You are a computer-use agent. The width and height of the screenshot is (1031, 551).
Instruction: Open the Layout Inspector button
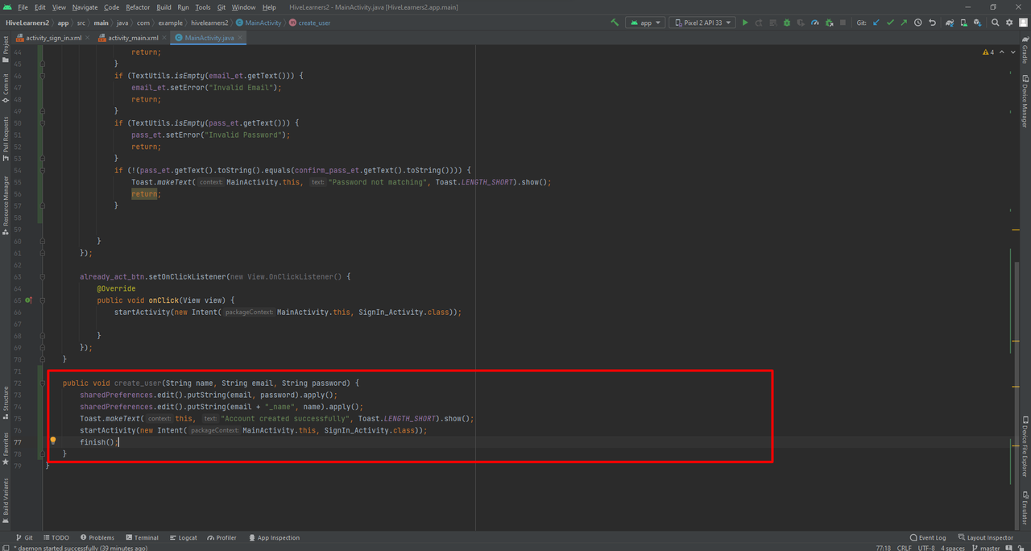[x=985, y=537]
